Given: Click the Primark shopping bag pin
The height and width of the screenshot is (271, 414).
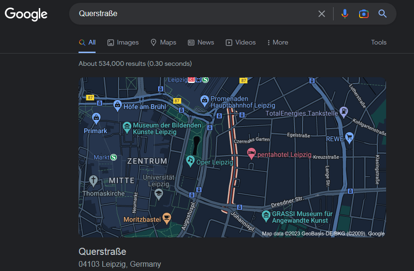Looking at the screenshot, I should pos(96,118).
